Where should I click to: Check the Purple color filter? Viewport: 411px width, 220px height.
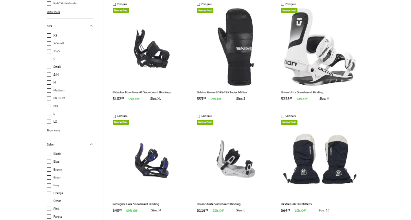(49, 216)
